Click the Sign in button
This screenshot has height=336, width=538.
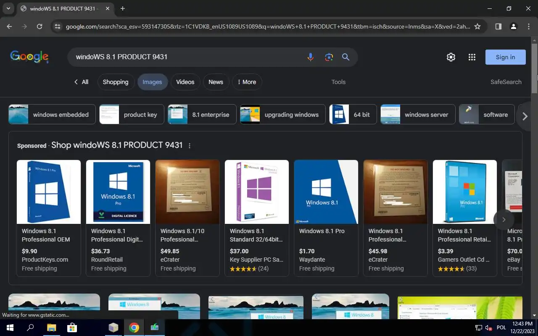(x=506, y=57)
